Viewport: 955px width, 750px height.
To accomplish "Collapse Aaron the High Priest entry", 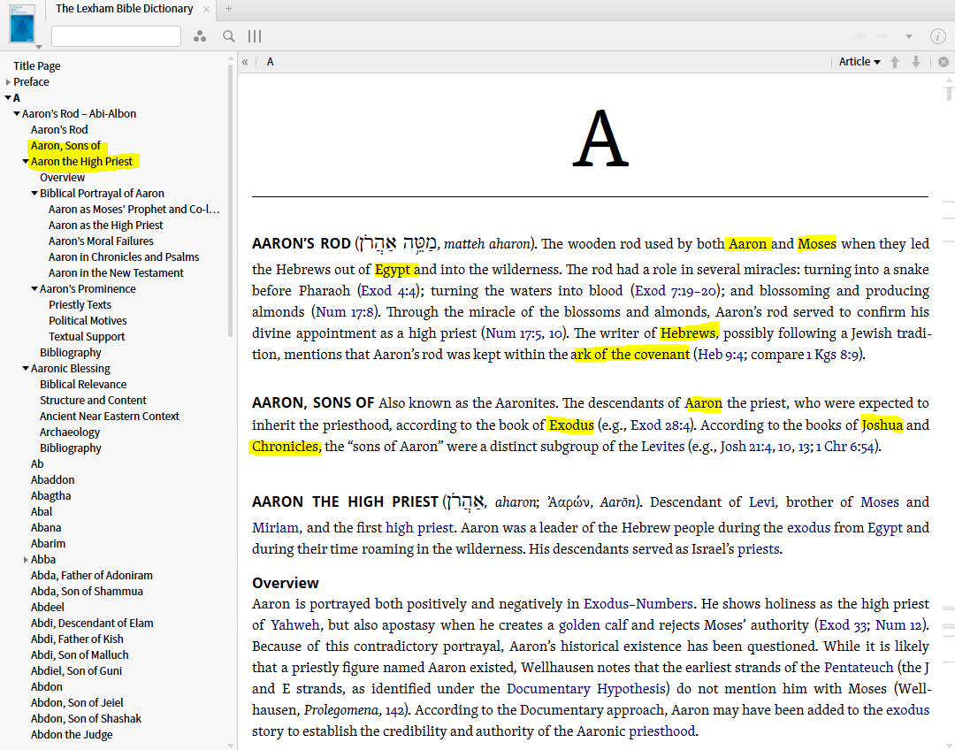I will click(x=26, y=162).
